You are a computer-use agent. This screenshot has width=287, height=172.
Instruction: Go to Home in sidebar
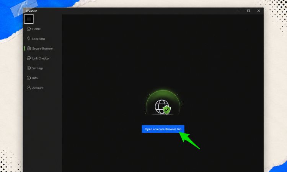click(36, 29)
